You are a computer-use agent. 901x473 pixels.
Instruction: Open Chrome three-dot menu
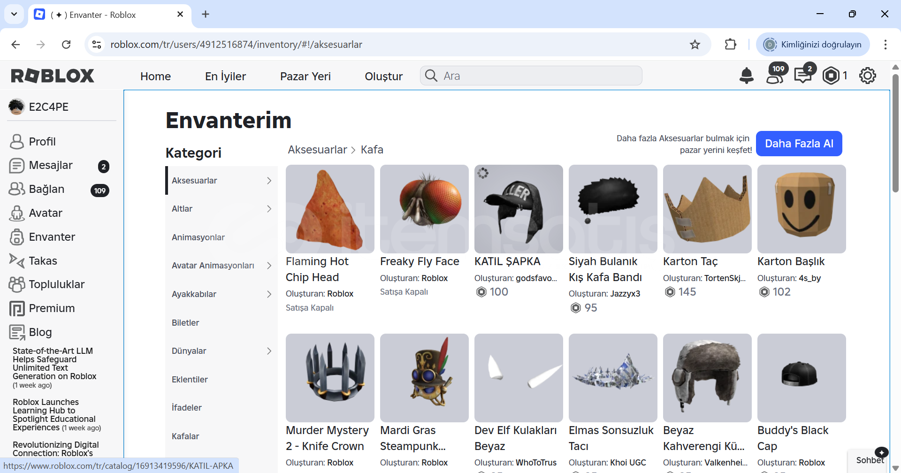coord(885,45)
